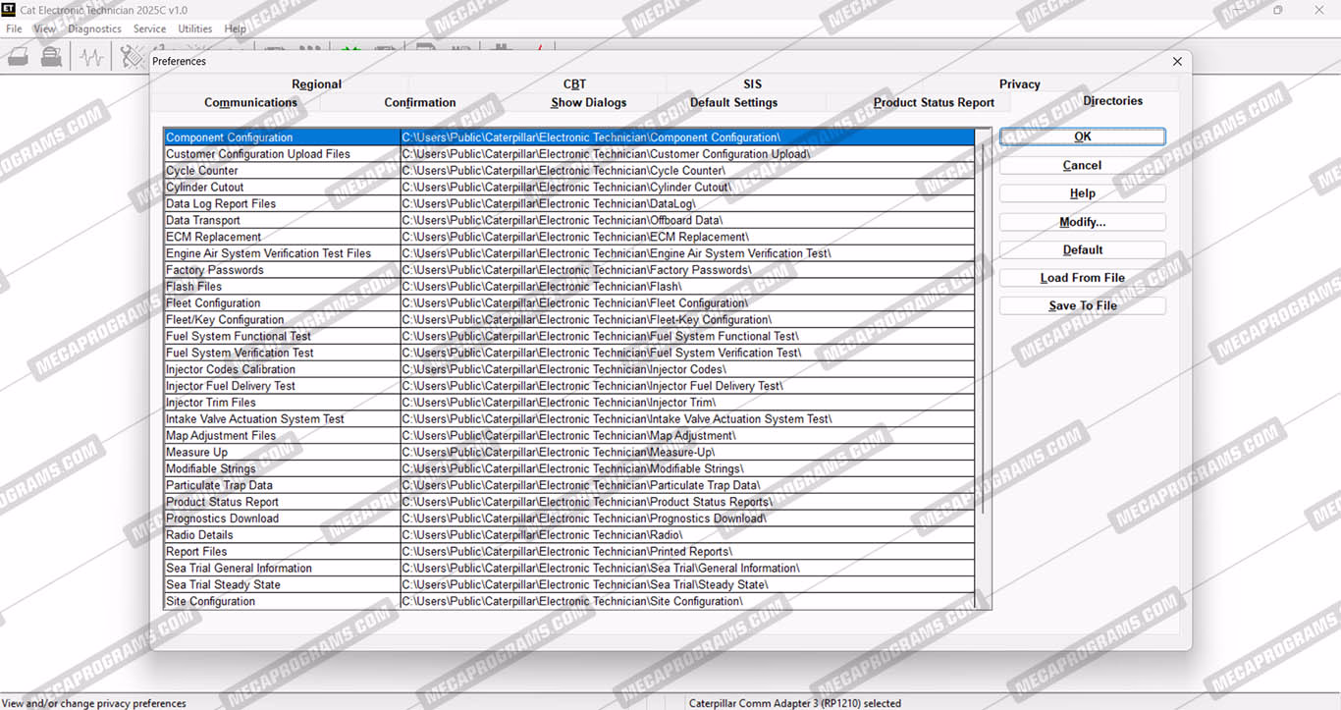1341x710 pixels.
Task: Go to the Communications tab
Action: [250, 102]
